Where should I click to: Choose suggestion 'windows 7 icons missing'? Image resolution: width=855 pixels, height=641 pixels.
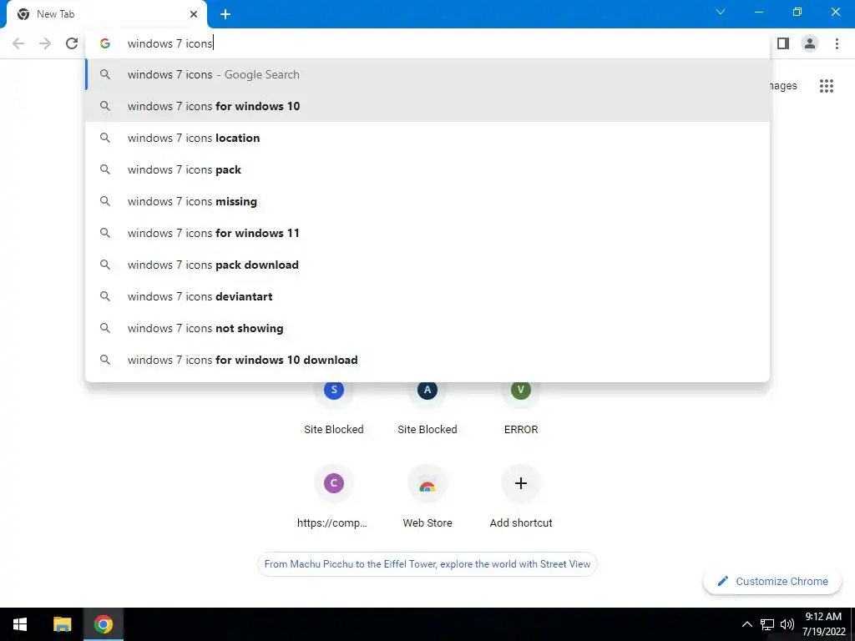[x=427, y=201]
